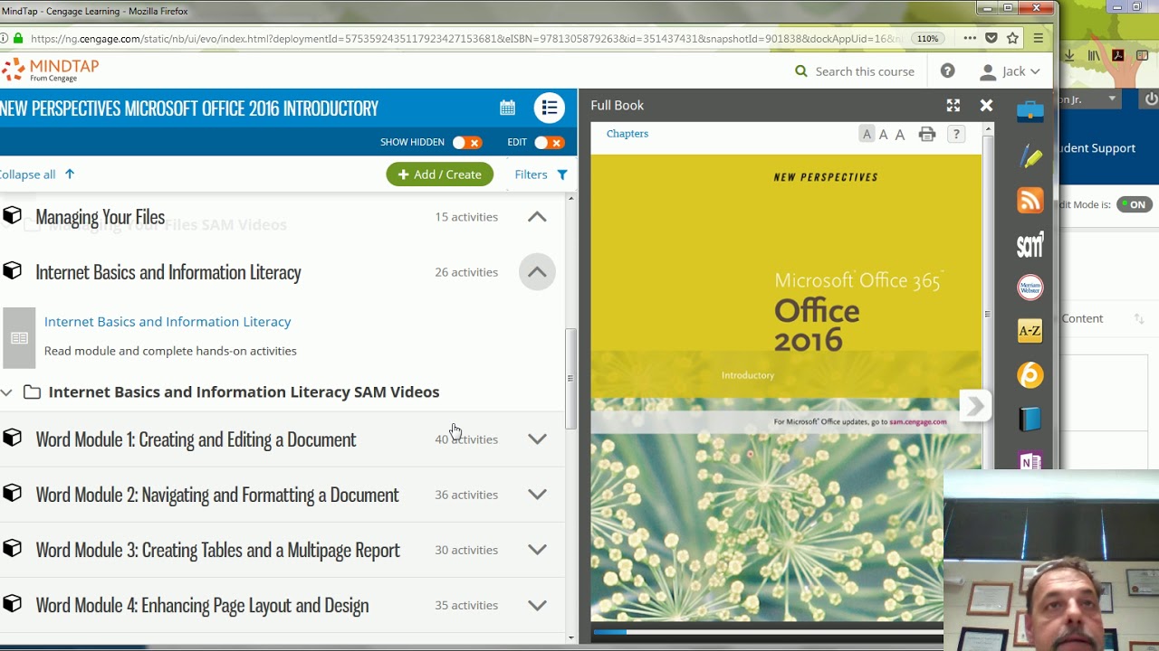Viewport: 1159px width, 651px height.
Task: Expand Word Module 1 unit
Action: point(537,439)
